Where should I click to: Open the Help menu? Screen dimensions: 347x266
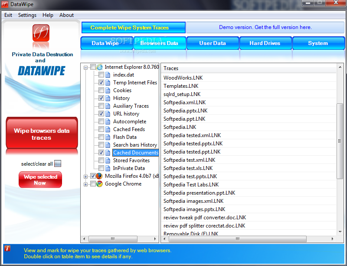point(48,15)
